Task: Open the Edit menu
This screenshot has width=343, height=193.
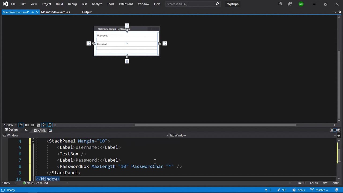Action: [x=23, y=4]
